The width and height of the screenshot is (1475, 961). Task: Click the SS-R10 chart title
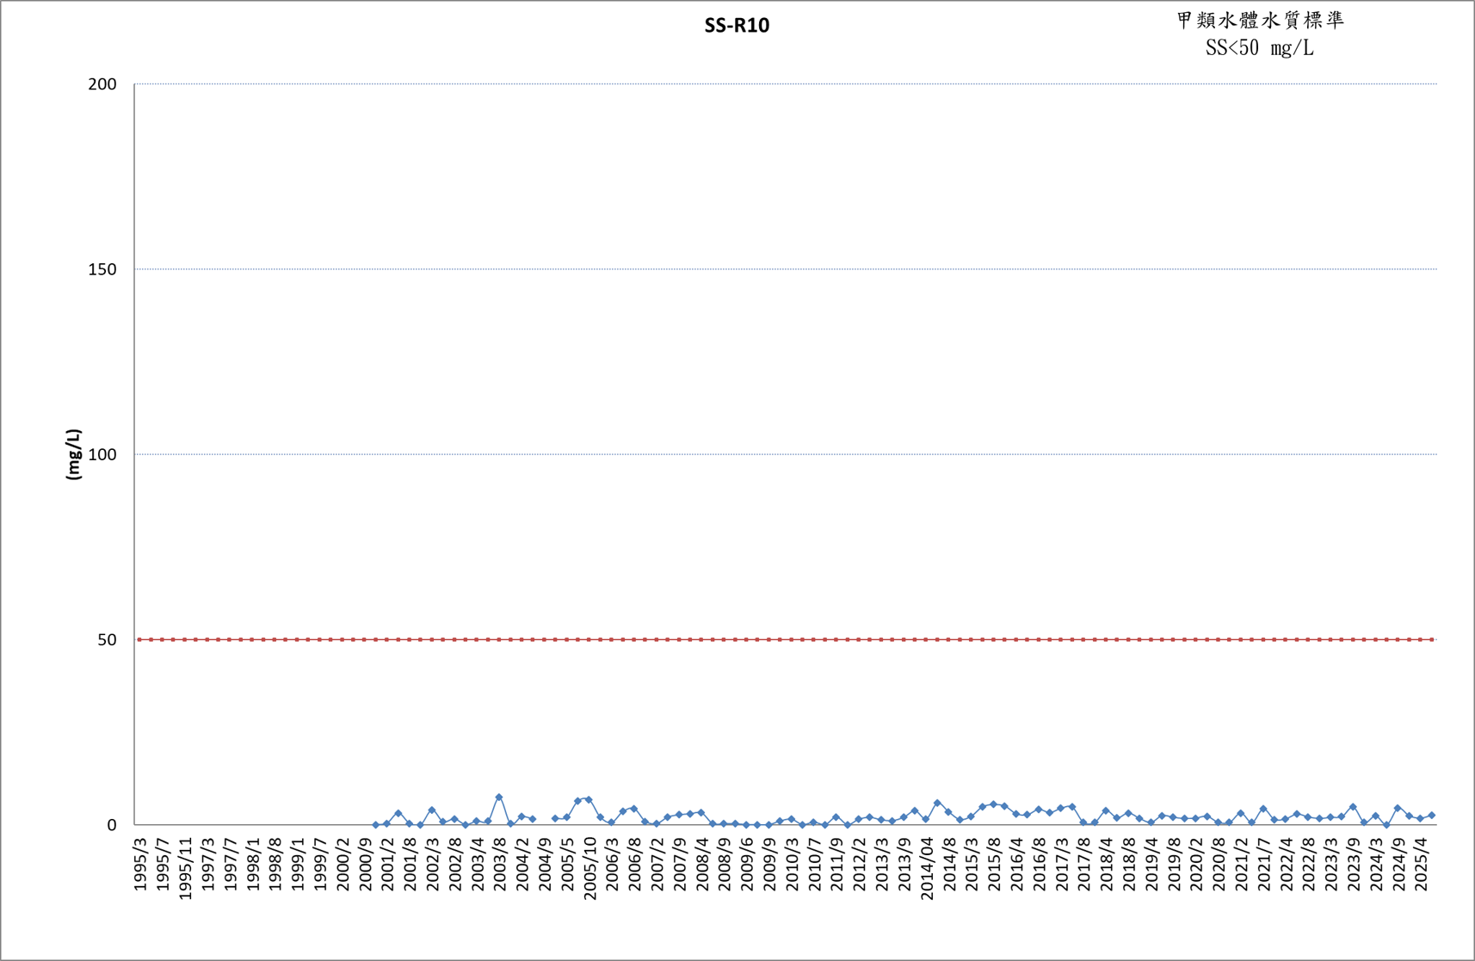(737, 26)
